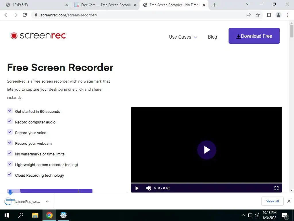Screen dimensions: 294x221
Task: Enter fullscreen on the video player
Action: [x=276, y=188]
